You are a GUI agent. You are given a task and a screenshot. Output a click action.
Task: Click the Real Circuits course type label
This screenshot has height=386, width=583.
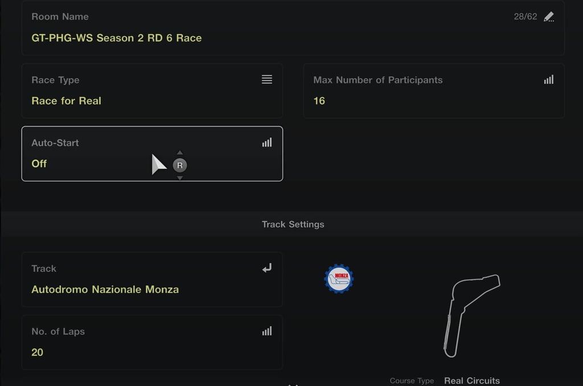(472, 380)
